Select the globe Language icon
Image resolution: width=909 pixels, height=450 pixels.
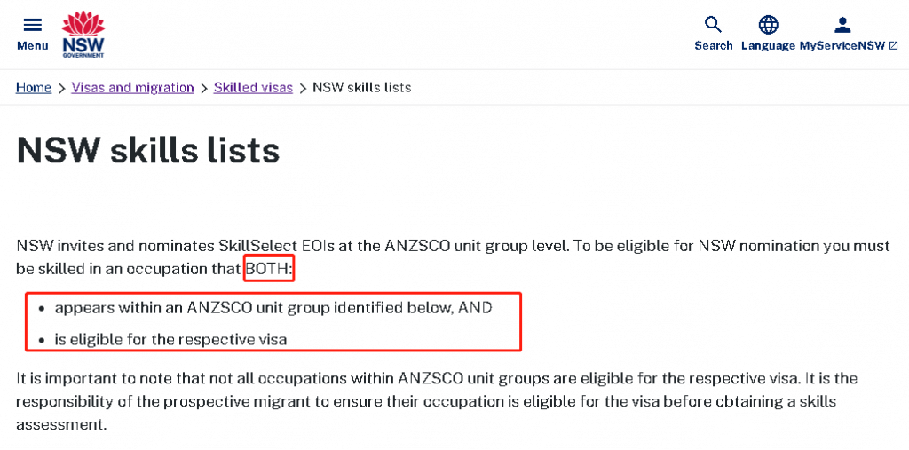click(x=768, y=25)
